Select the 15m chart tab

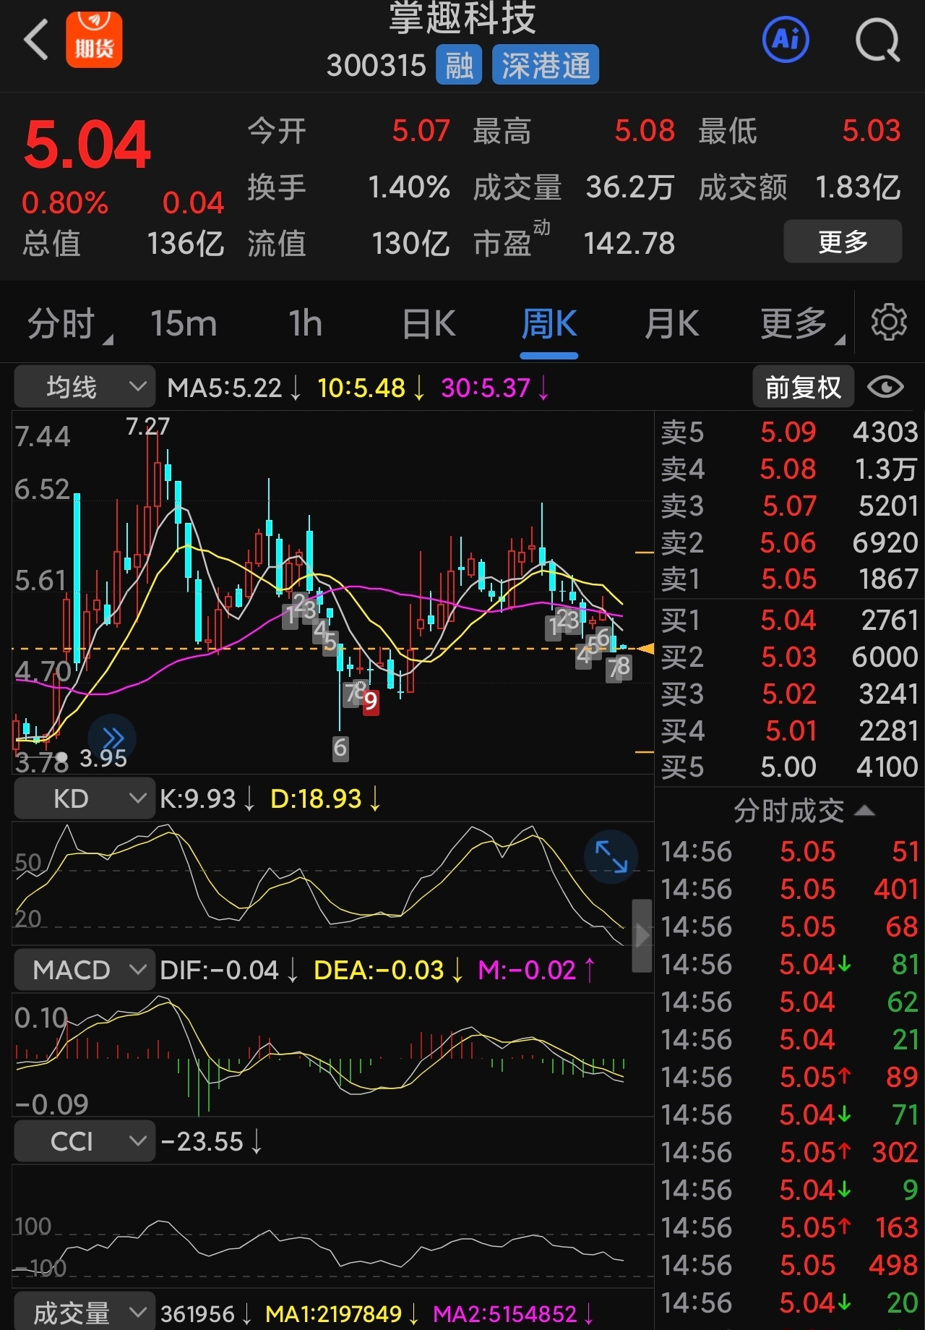pos(184,323)
